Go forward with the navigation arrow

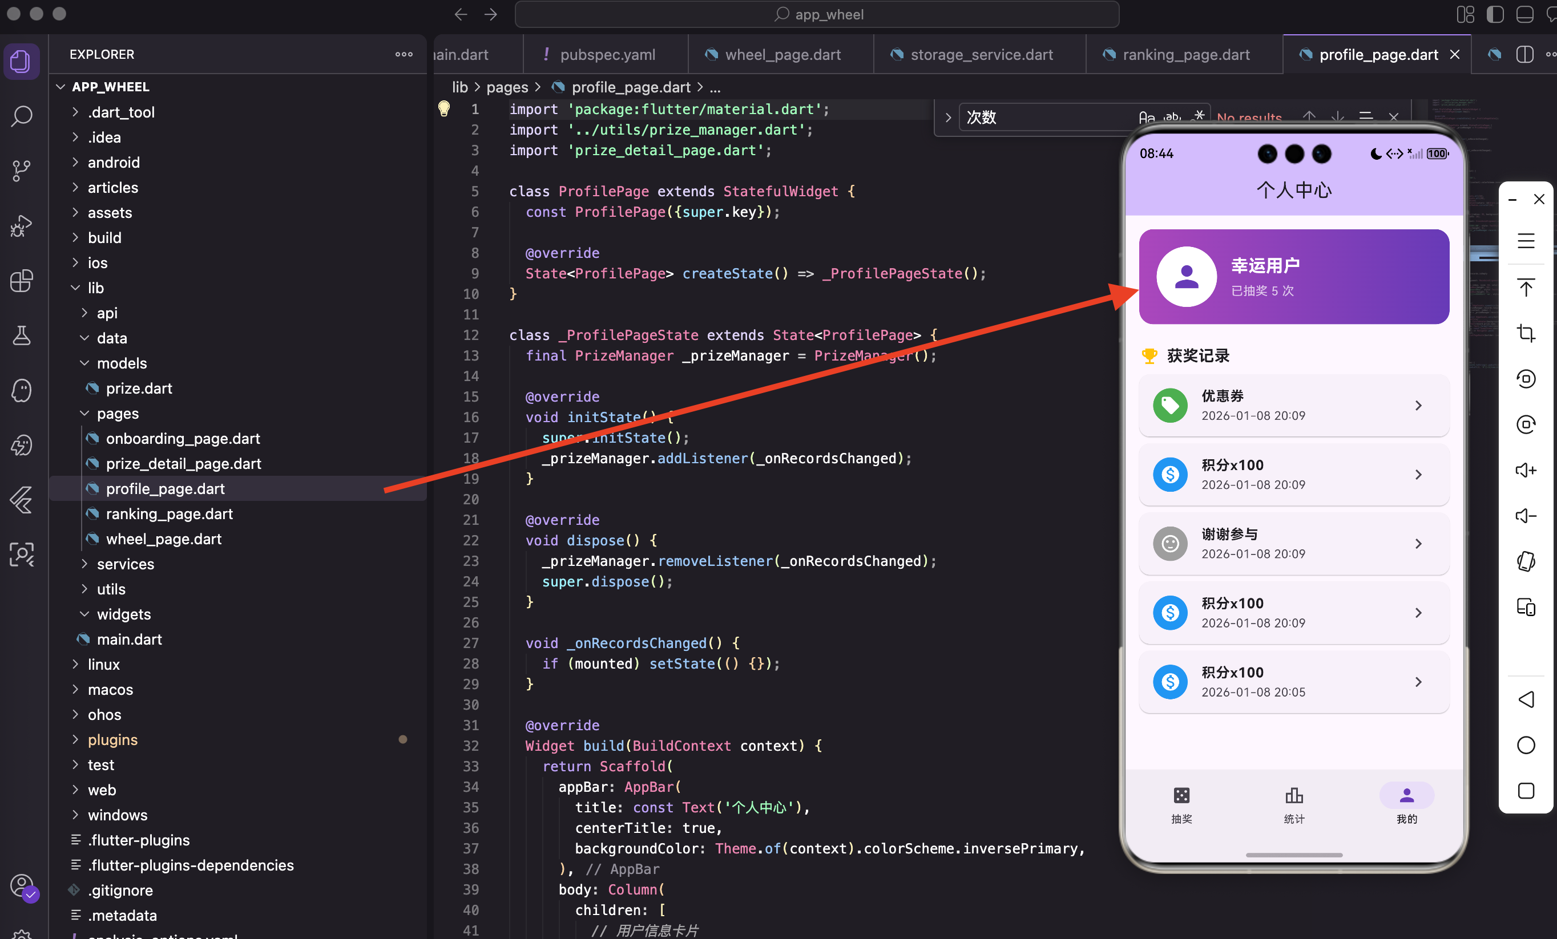click(491, 14)
